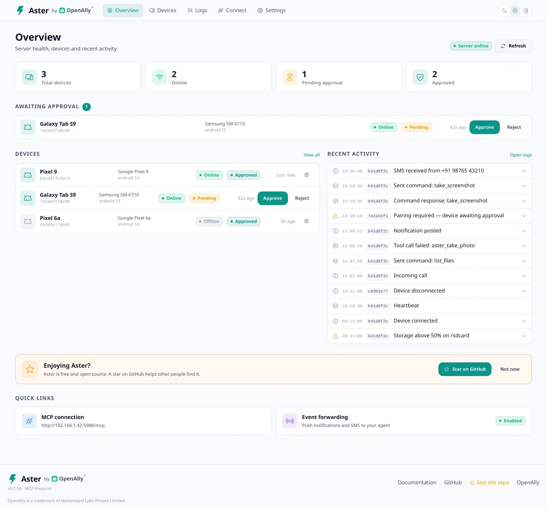Click info icon on SMS received row

pyautogui.click(x=335, y=171)
